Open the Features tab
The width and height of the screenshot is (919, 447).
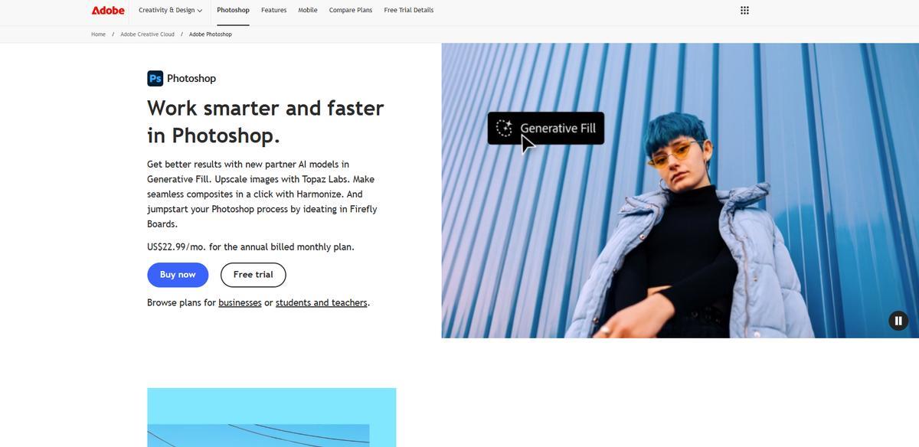point(273,10)
